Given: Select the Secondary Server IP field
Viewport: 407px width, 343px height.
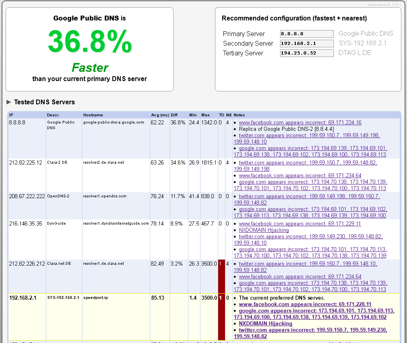Looking at the screenshot, I should (x=307, y=43).
